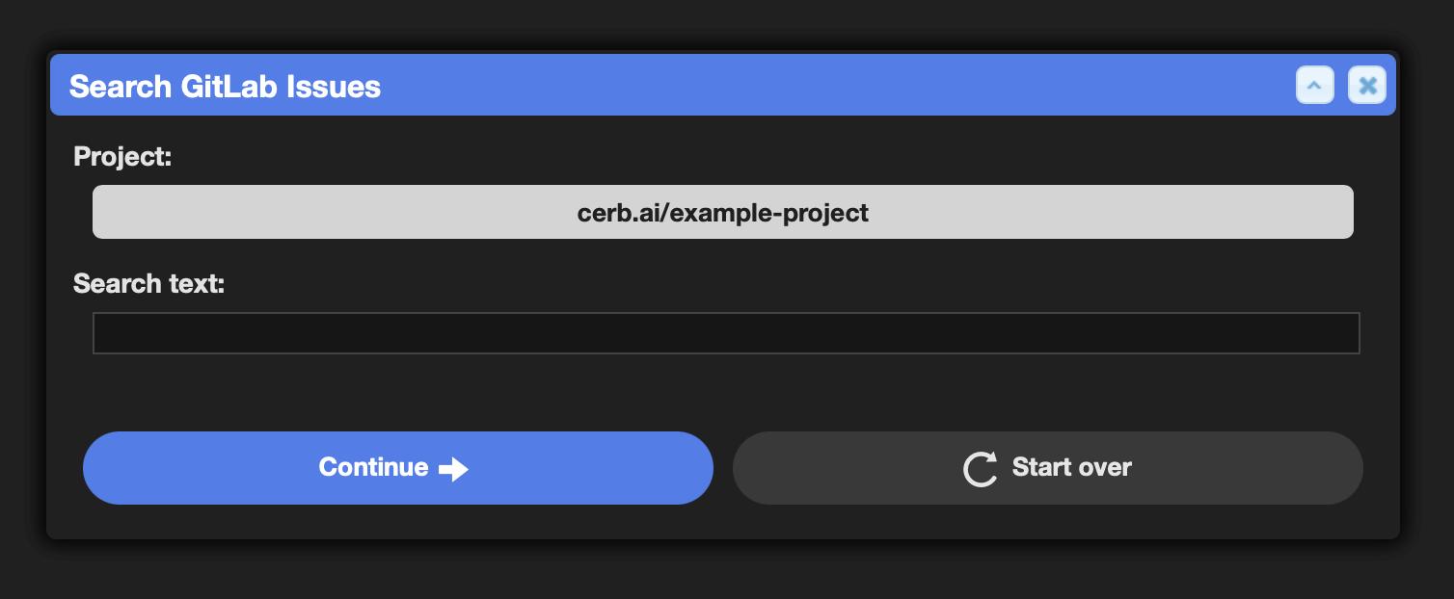Click the Start over text label
Image resolution: width=1454 pixels, height=599 pixels.
(1072, 467)
